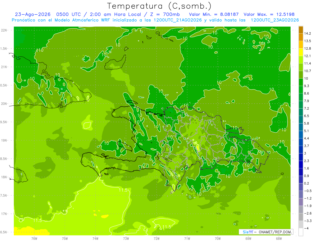Click the longitude label '70W'
This screenshot has height=242, width=313.
pyautogui.click(x=218, y=238)
